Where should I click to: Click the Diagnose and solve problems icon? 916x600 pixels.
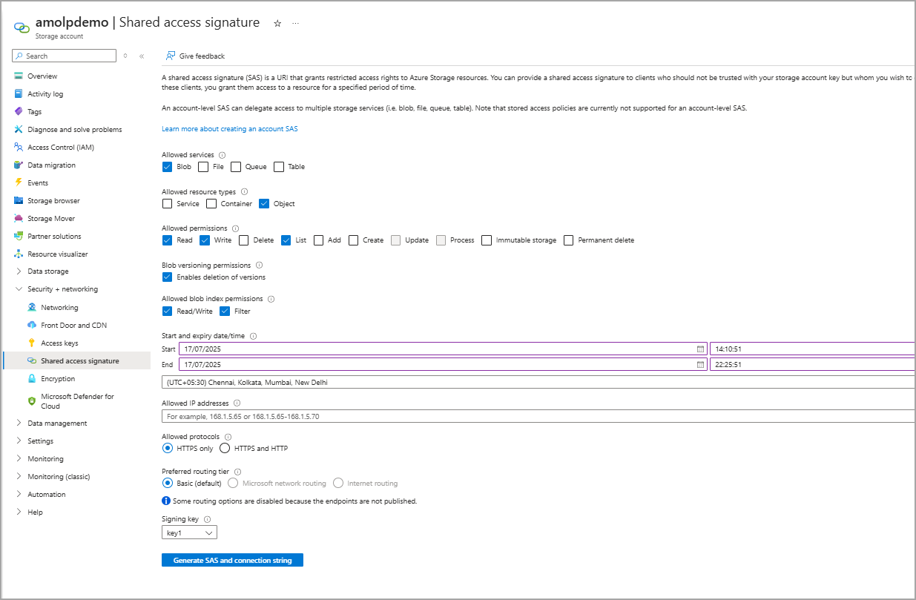(x=19, y=130)
